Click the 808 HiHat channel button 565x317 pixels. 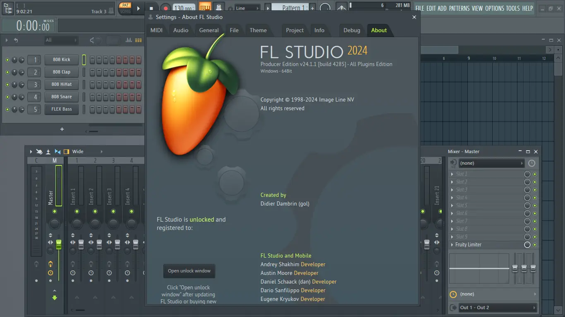pyautogui.click(x=62, y=85)
